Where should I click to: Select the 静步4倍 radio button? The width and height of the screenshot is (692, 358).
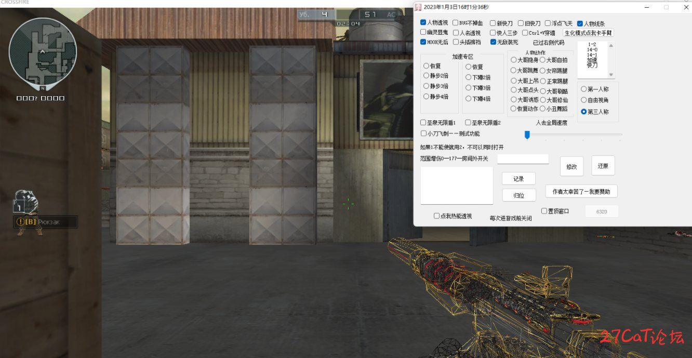[426, 97]
